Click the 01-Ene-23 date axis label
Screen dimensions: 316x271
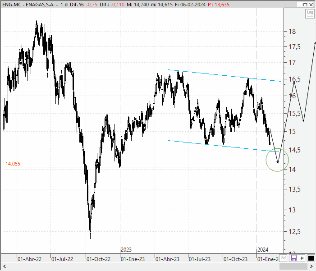pos(133,259)
